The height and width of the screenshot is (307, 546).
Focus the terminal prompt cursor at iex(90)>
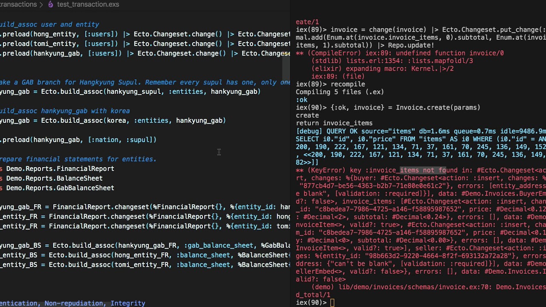coord(332,303)
